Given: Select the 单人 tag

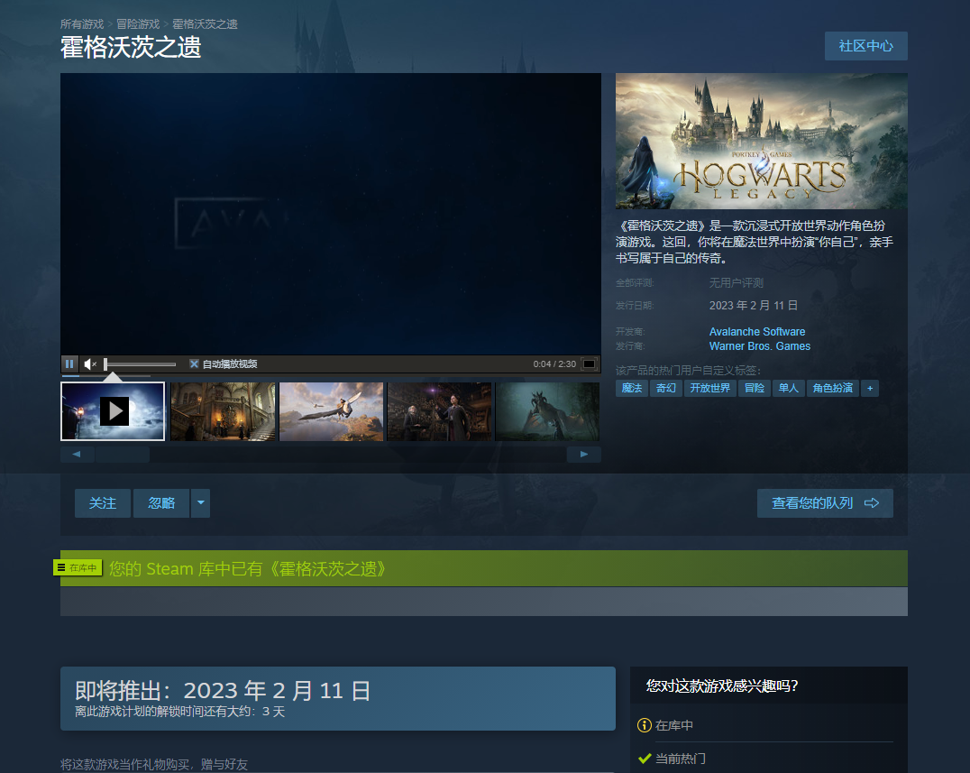Looking at the screenshot, I should point(788,388).
